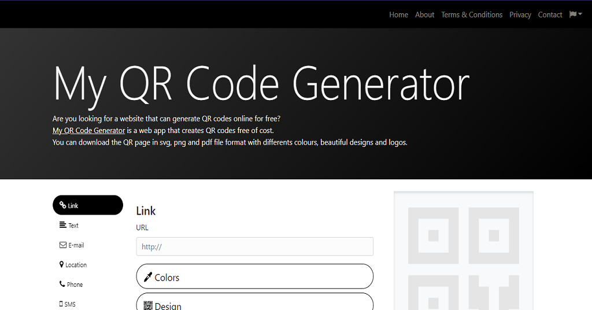
Task: Open Terms & Conditions page
Action: (x=472, y=14)
